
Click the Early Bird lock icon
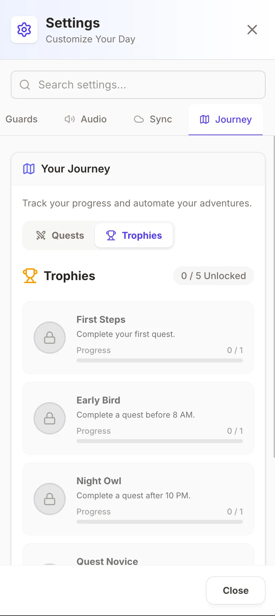50,418
